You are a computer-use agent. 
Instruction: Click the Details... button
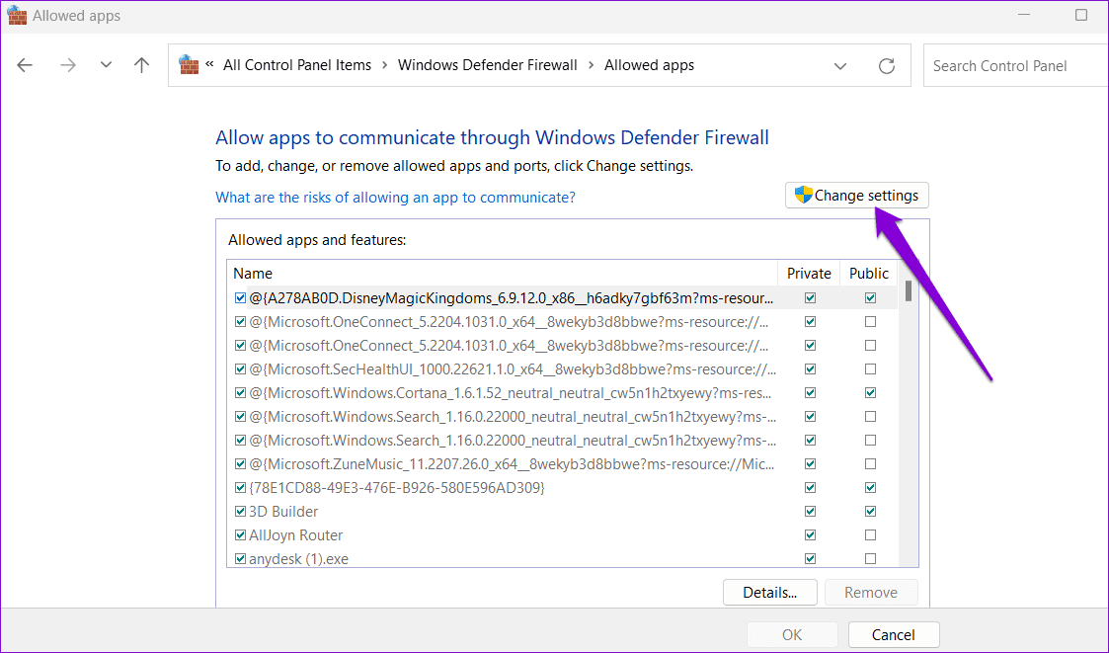pyautogui.click(x=769, y=592)
